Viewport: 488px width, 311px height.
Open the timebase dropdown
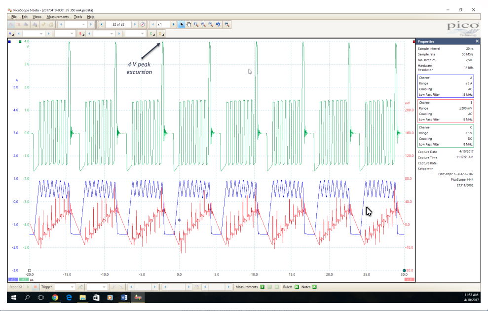point(83,24)
